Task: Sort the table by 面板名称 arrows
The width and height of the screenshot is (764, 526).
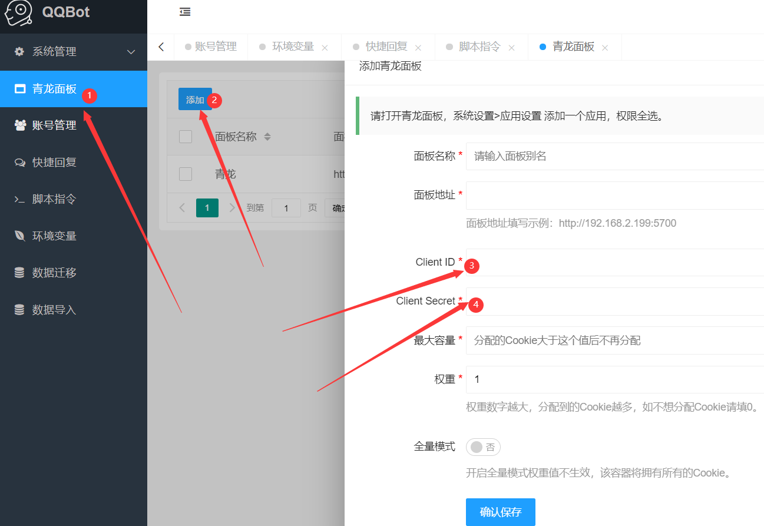Action: [267, 137]
